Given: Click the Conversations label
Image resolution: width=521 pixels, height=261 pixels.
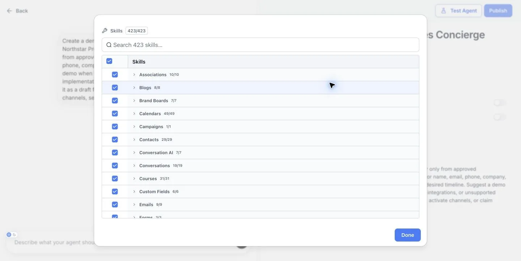Looking at the screenshot, I should pyautogui.click(x=154, y=166).
